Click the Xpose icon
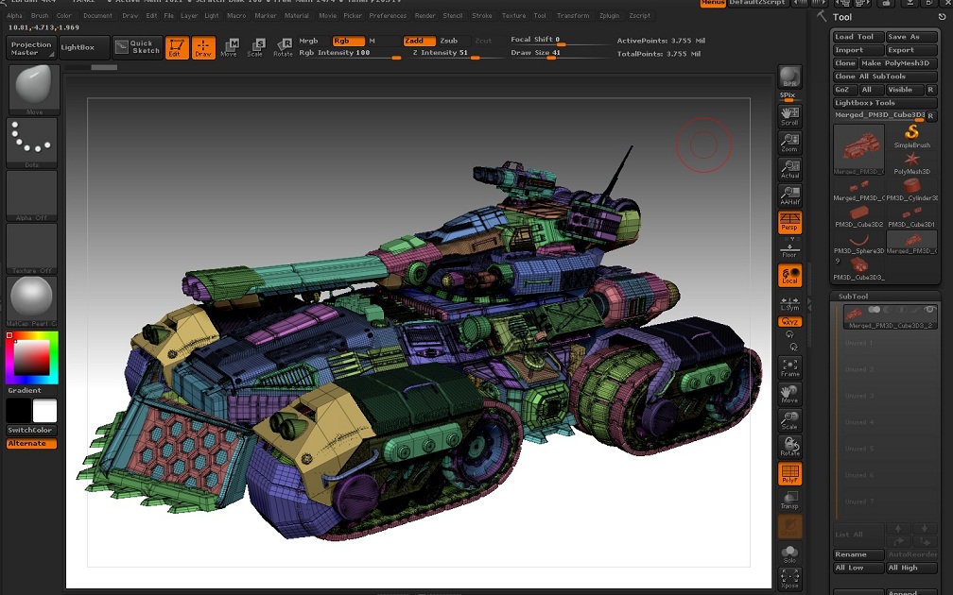The width and height of the screenshot is (953, 595). 789,579
